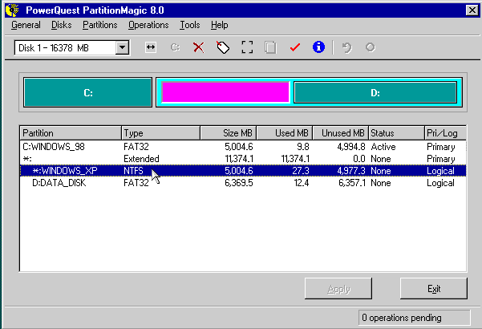482x329 pixels.
Task: Click the NTFS type cell
Action: pyautogui.click(x=133, y=171)
